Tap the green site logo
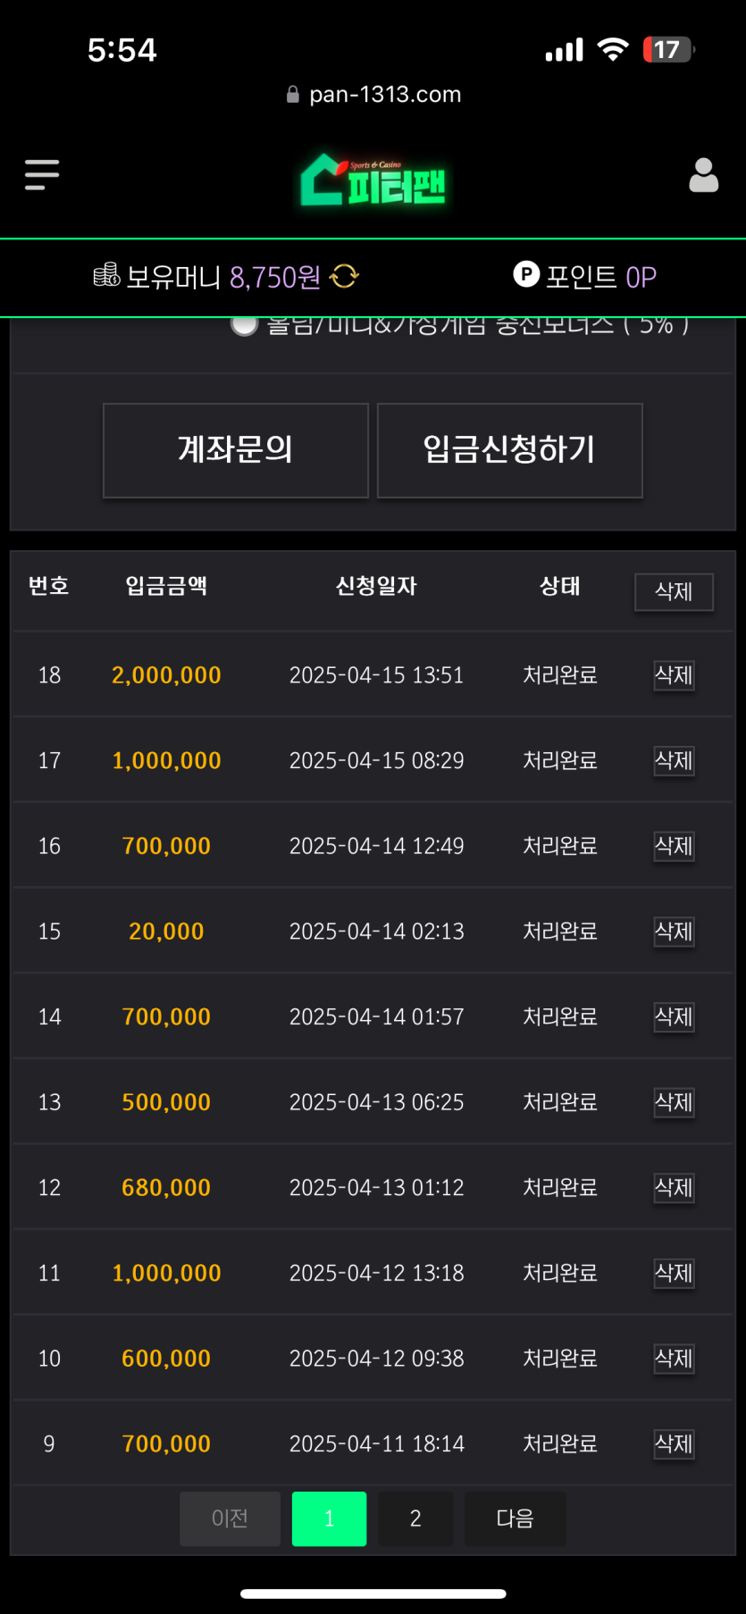Image resolution: width=746 pixels, height=1614 pixels. [373, 180]
